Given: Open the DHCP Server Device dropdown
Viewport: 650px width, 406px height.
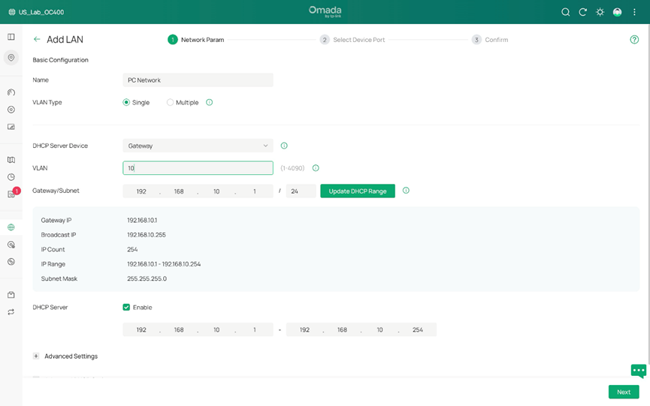Looking at the screenshot, I should click(198, 146).
